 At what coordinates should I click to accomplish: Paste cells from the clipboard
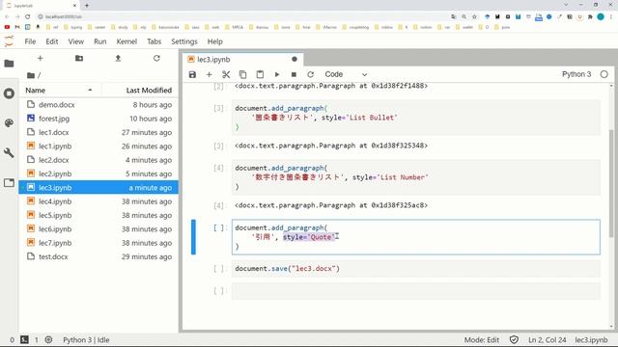pos(260,74)
